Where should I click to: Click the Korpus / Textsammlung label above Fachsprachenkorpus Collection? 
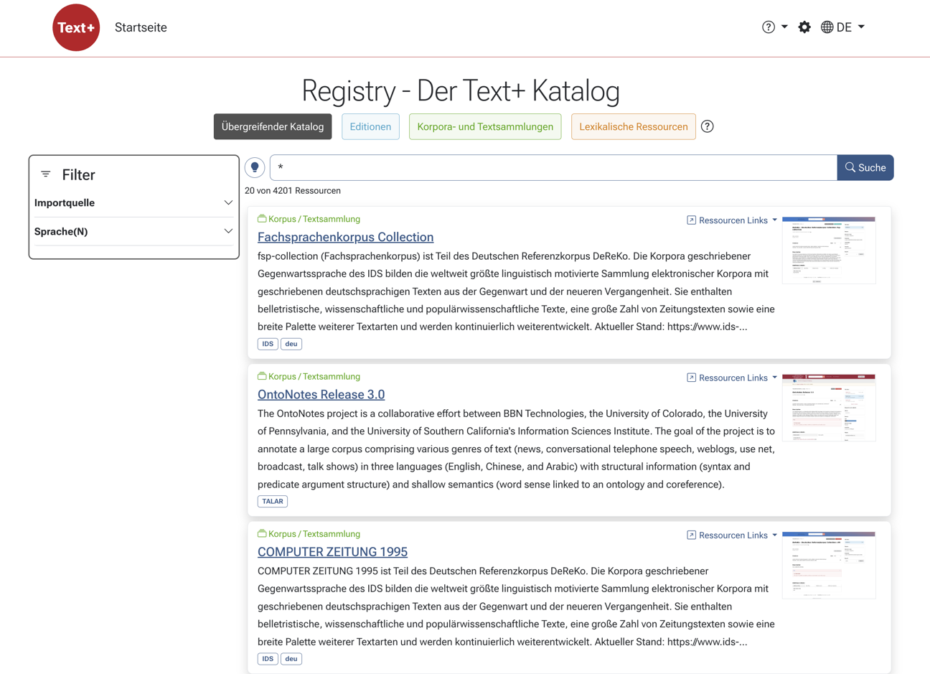click(x=309, y=219)
